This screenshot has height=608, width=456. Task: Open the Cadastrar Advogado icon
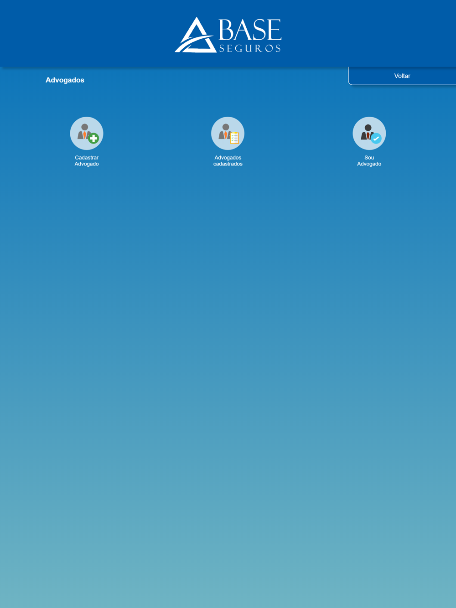pyautogui.click(x=87, y=133)
